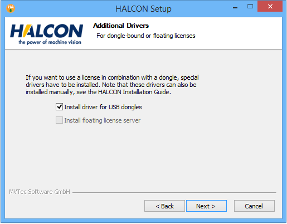
Task: Uncheck the USB dongles driver checkbox
Action: (59, 107)
